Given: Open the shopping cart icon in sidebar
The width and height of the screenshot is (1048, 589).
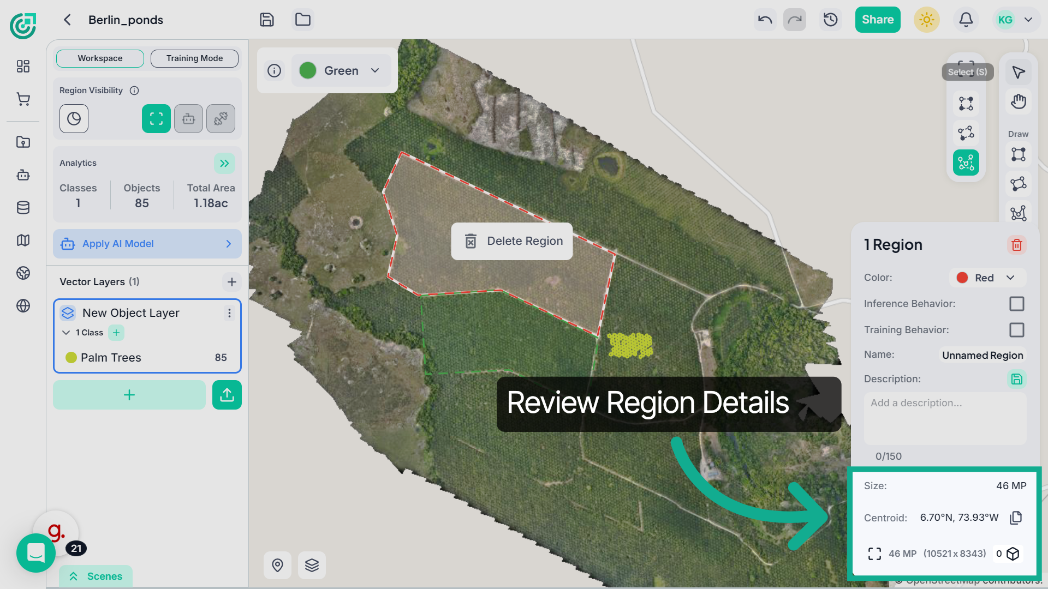Looking at the screenshot, I should coord(23,99).
